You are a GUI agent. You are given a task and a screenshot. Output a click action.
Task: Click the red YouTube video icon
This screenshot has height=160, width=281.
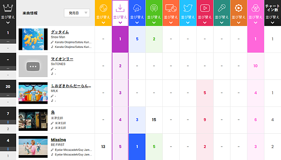tap(205, 8)
